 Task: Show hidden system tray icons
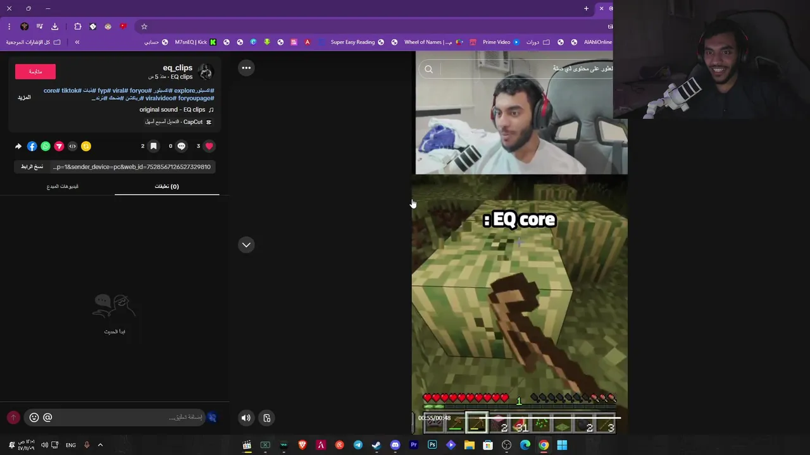tap(100, 445)
